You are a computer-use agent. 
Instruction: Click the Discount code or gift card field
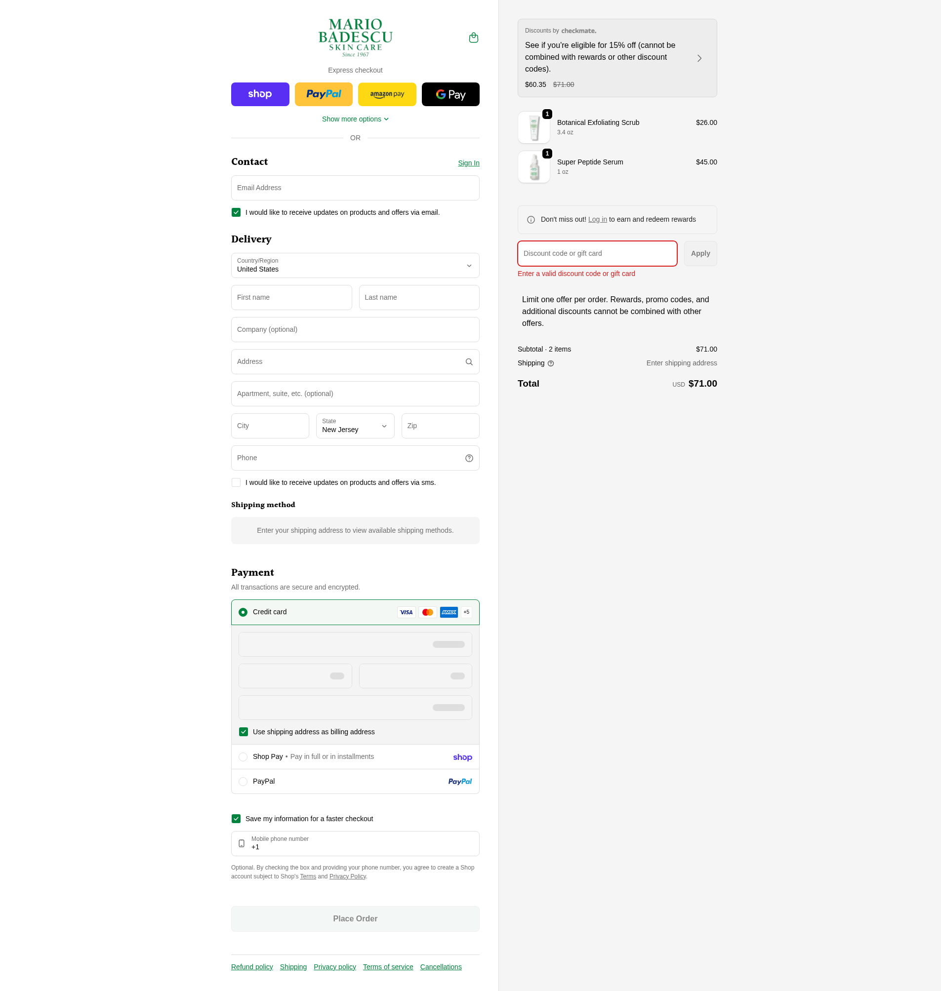click(x=597, y=254)
